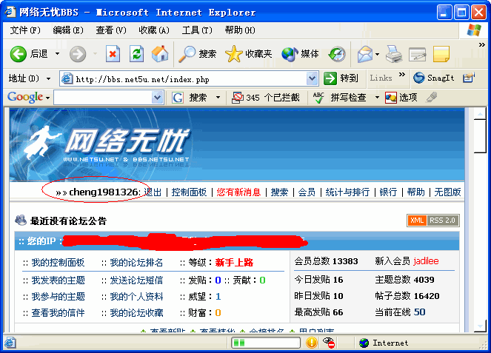Viewport: 491px width, 353px height.
Task: Open the 编辑(E) menu
Action: [x=68, y=30]
